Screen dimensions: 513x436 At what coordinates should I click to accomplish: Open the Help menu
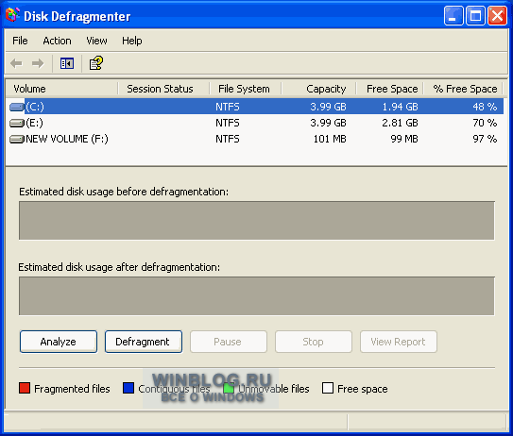click(x=132, y=41)
